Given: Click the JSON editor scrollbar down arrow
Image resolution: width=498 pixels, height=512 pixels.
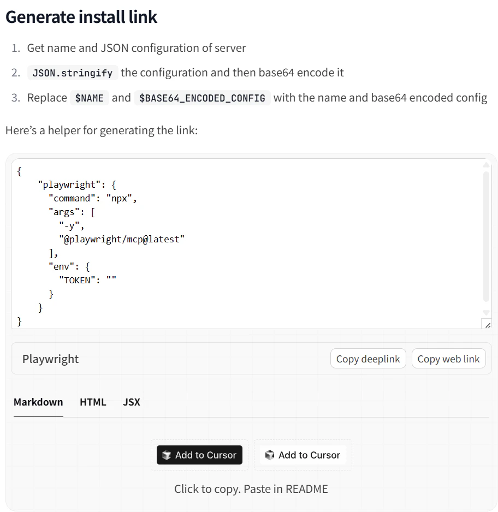Looking at the screenshot, I should coord(486,312).
